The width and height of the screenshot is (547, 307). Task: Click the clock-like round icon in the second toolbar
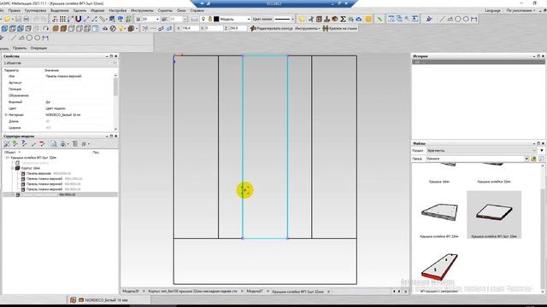113,28
